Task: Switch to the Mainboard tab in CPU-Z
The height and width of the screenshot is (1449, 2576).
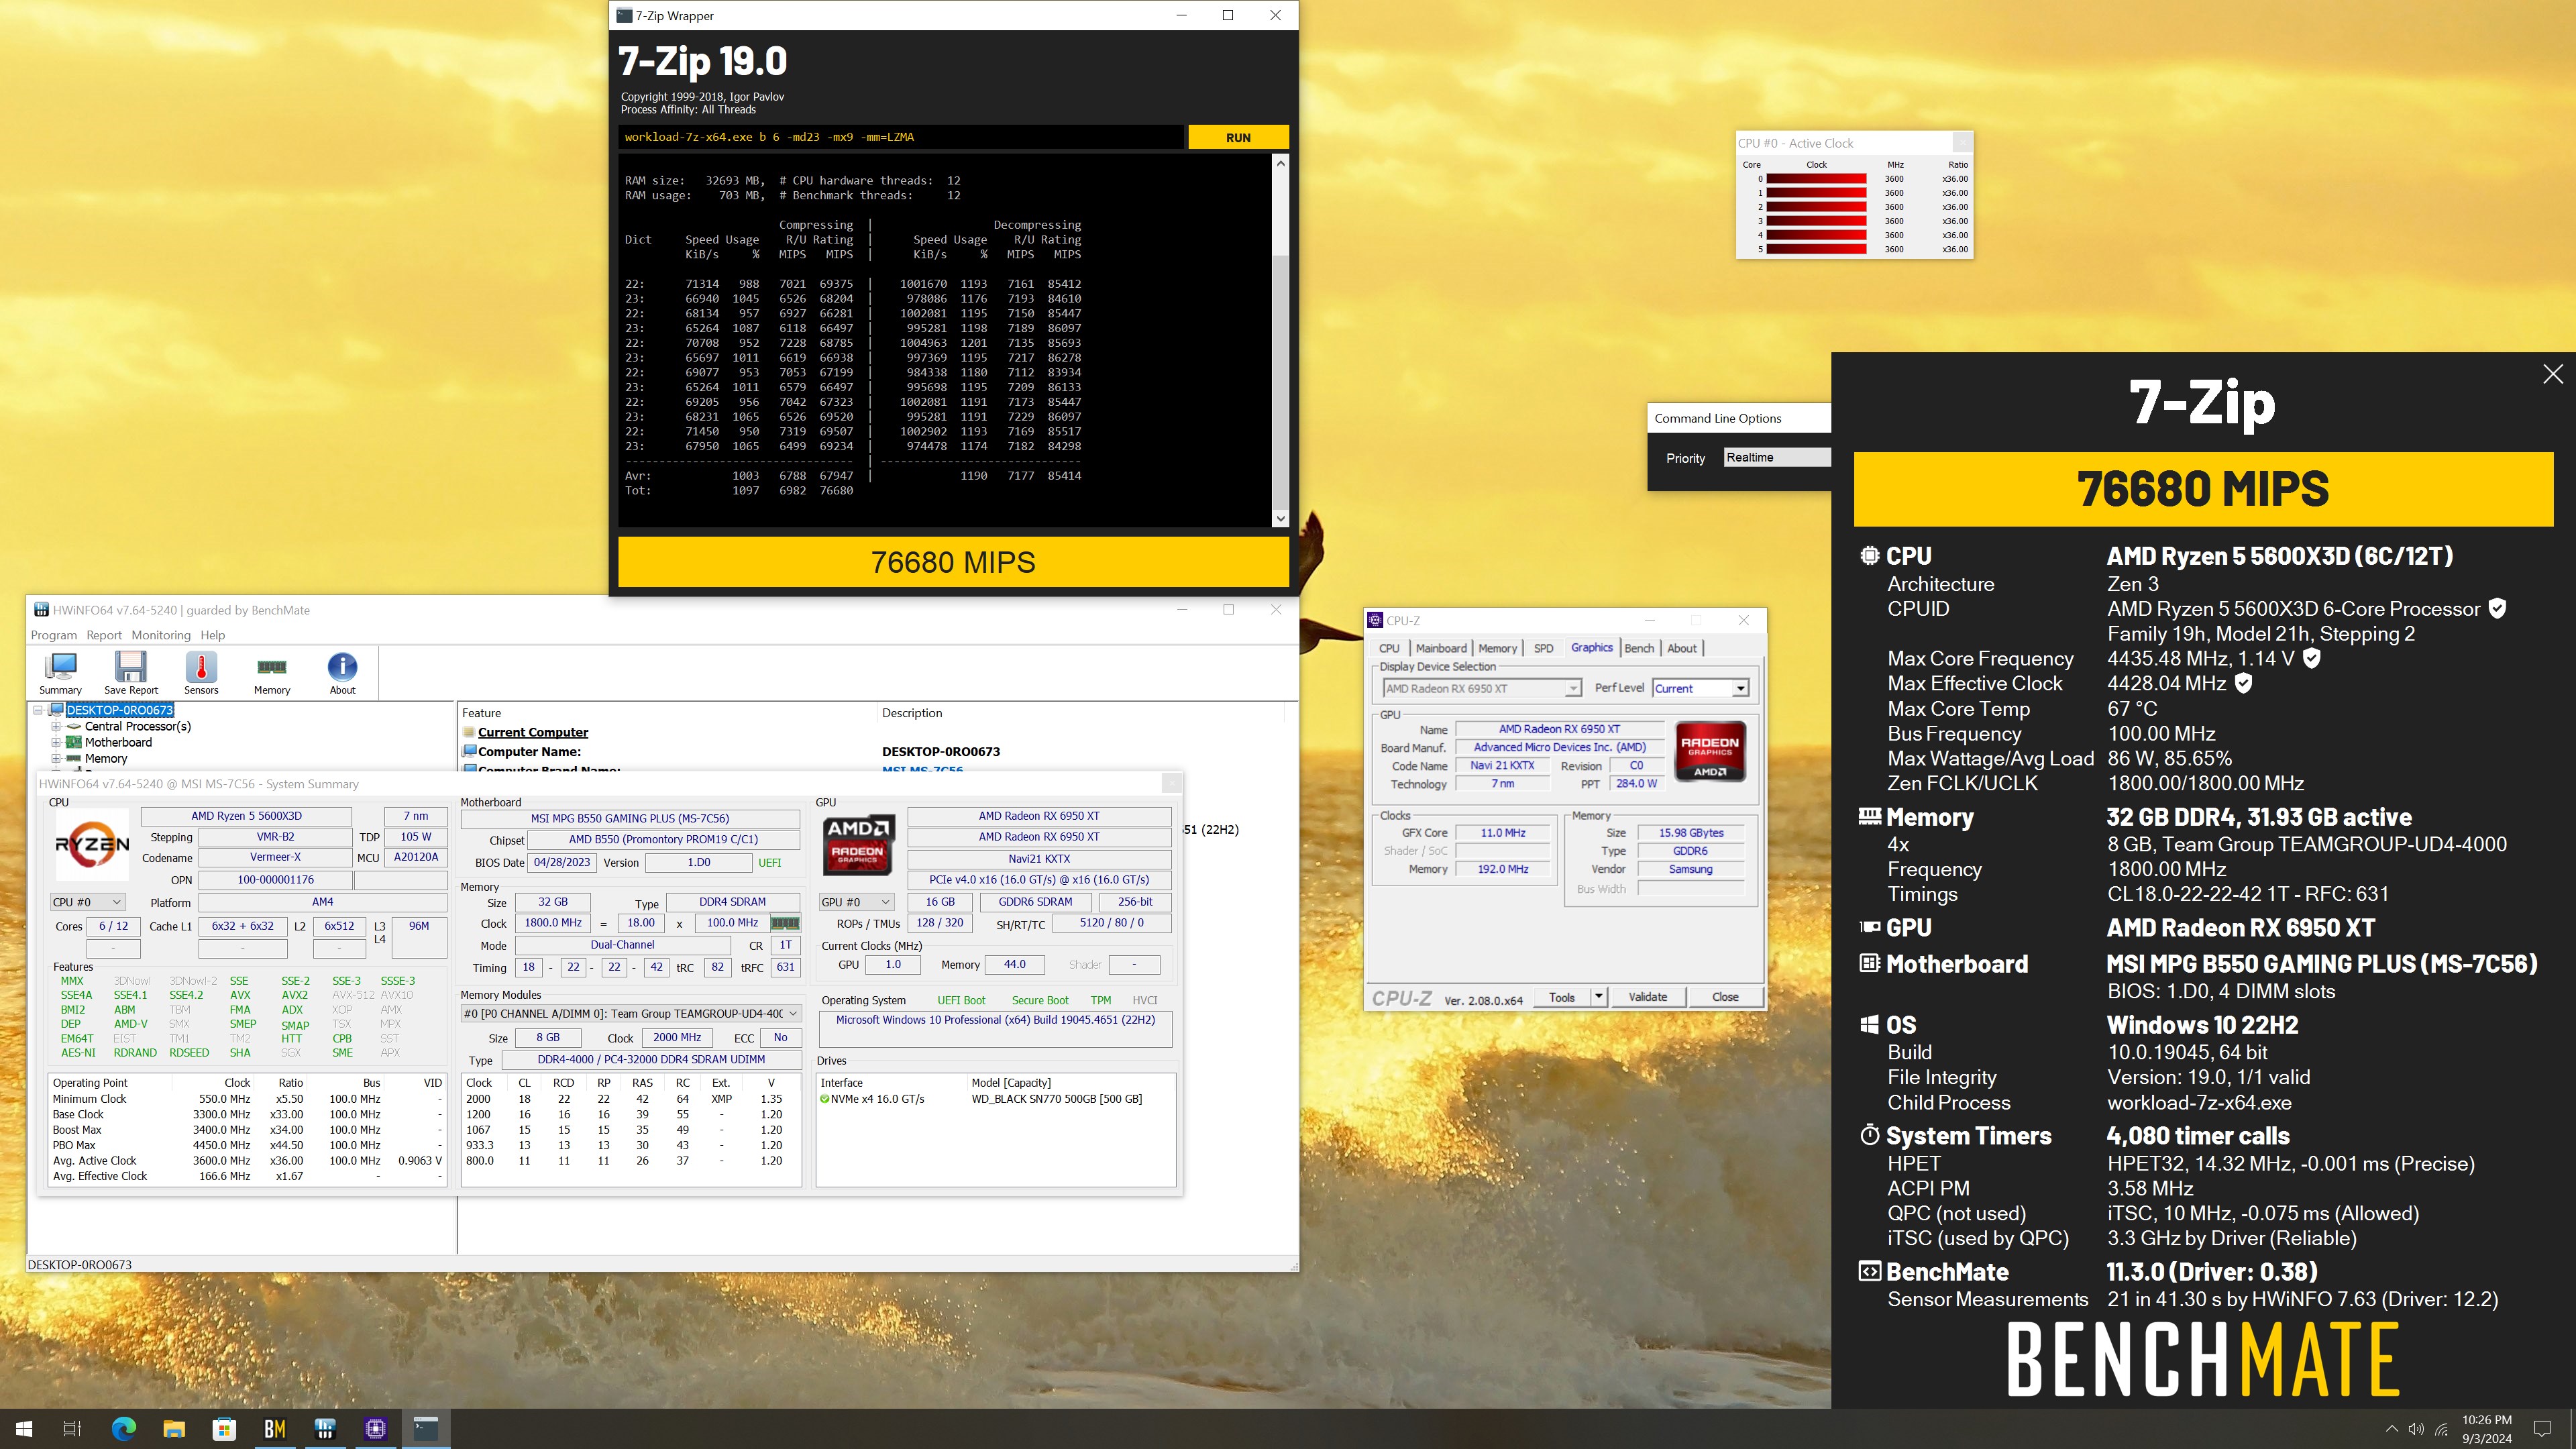Action: pos(1441,648)
